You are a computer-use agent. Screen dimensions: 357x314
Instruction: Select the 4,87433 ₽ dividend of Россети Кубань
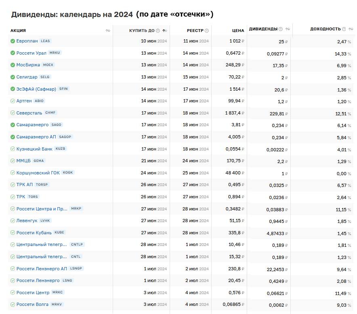point(277,233)
